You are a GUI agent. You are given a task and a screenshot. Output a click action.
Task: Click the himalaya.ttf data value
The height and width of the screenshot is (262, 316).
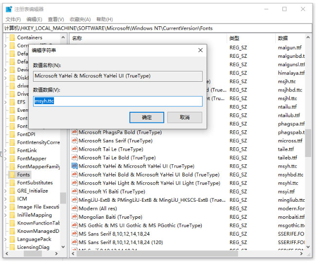point(291,73)
